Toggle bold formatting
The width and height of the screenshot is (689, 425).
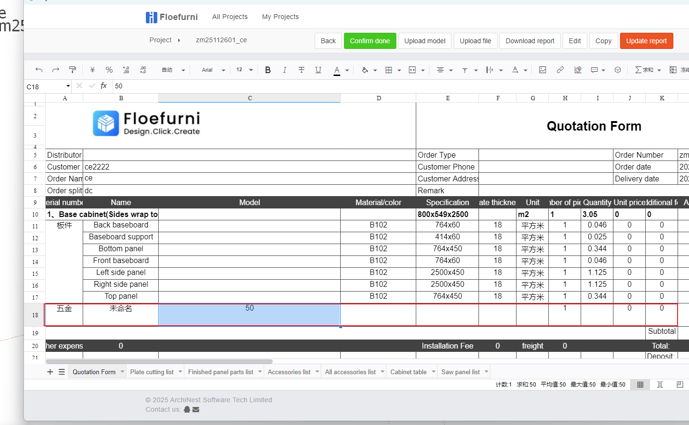(268, 70)
